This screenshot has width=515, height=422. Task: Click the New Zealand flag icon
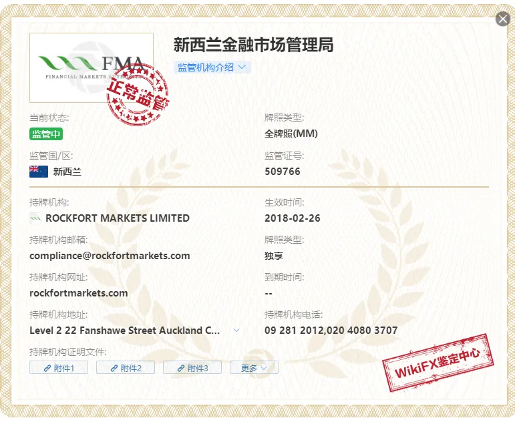pyautogui.click(x=39, y=172)
